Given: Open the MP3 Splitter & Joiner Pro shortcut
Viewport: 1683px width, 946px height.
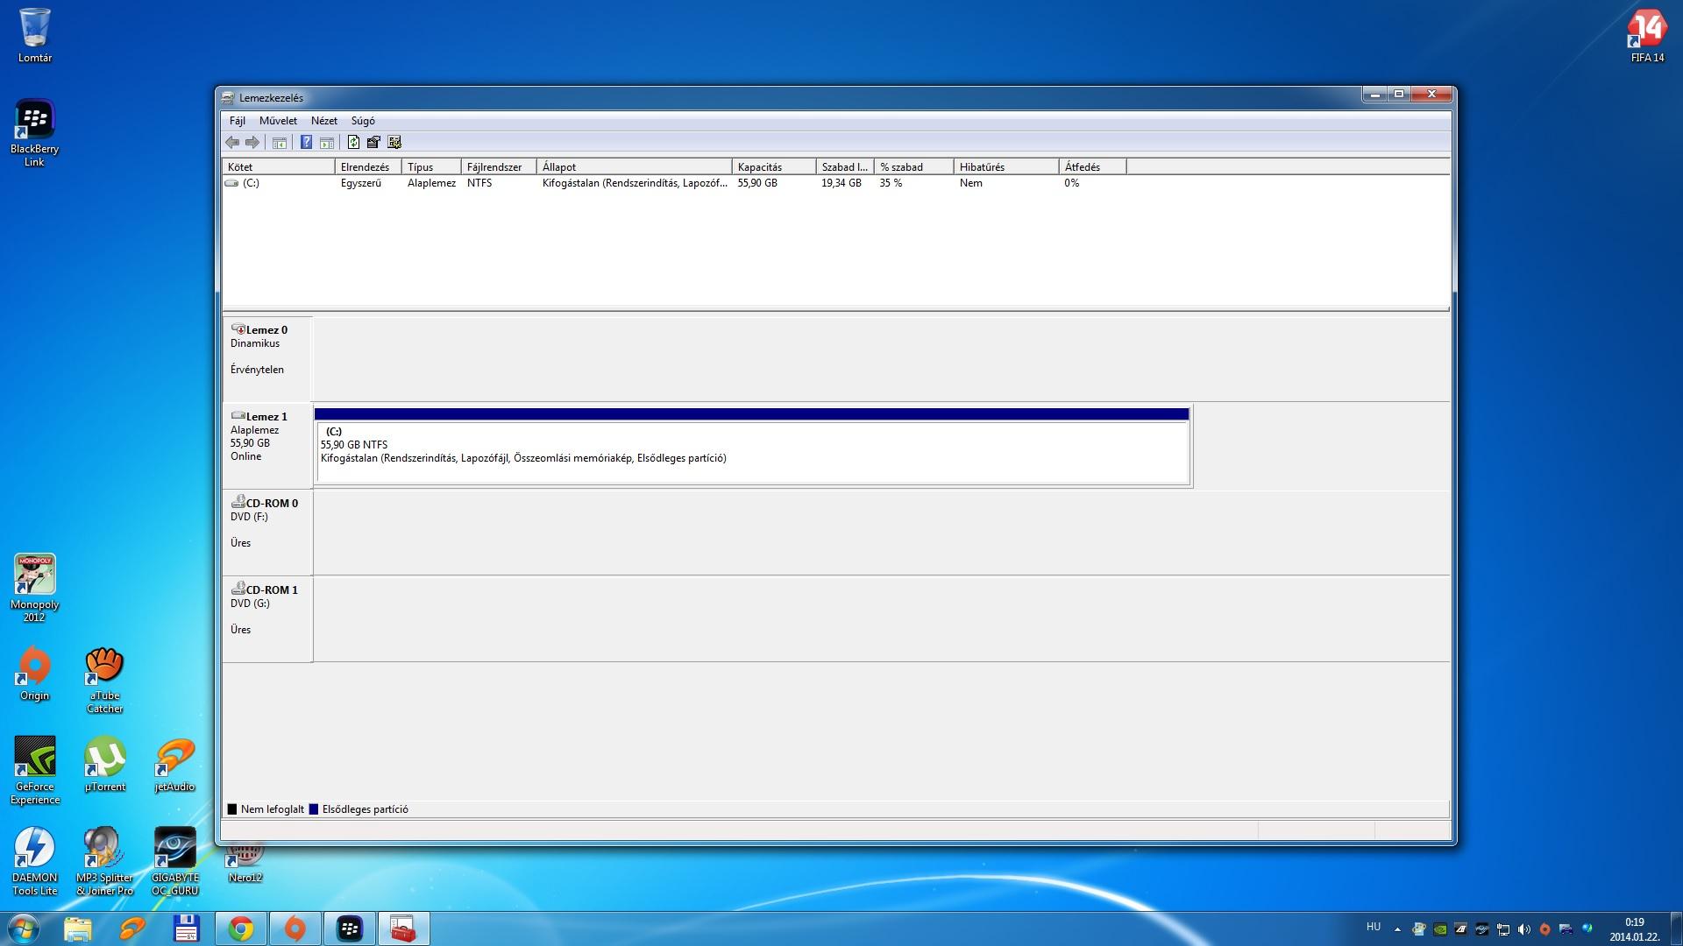Looking at the screenshot, I should coord(105,861).
